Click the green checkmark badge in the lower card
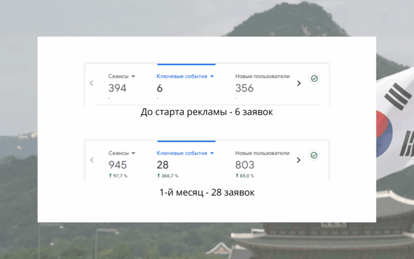The image size is (414, 259). click(314, 155)
